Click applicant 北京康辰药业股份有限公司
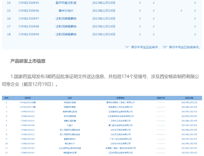Screen dimensions: 204x156 [120, 116]
